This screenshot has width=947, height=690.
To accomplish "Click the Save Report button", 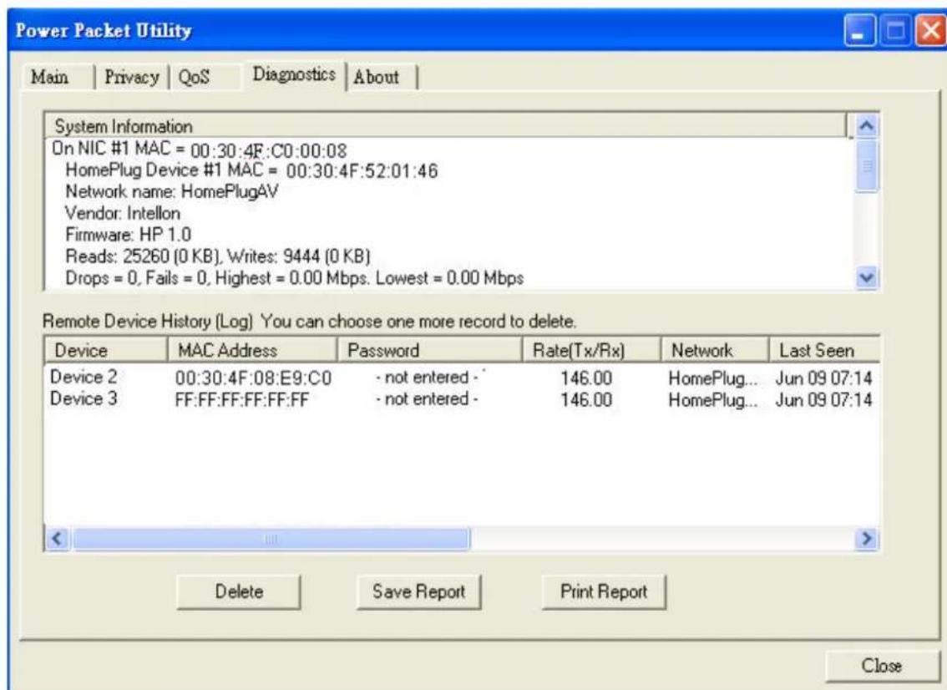I will 418,591.
